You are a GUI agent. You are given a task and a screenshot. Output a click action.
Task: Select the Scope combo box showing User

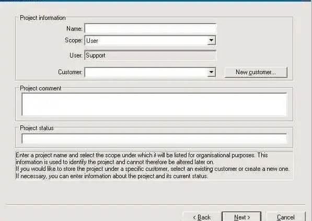[x=150, y=40]
